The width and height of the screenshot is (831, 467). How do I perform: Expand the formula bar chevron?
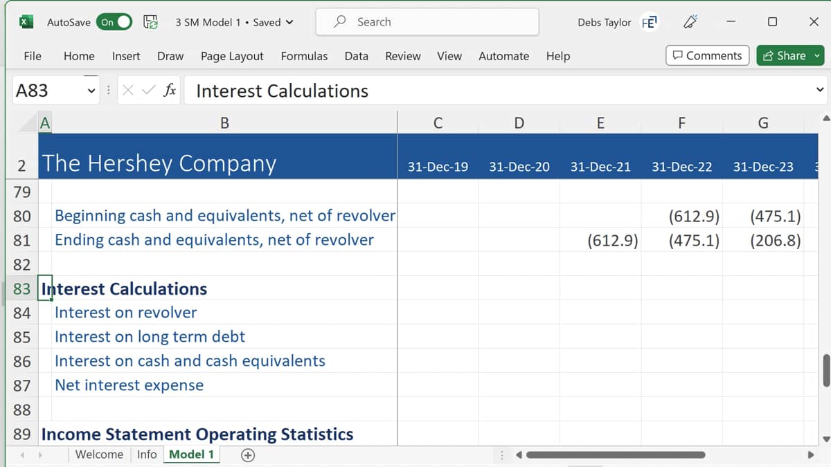click(820, 90)
